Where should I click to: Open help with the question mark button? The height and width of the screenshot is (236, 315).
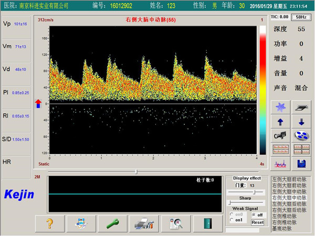(x=49, y=223)
